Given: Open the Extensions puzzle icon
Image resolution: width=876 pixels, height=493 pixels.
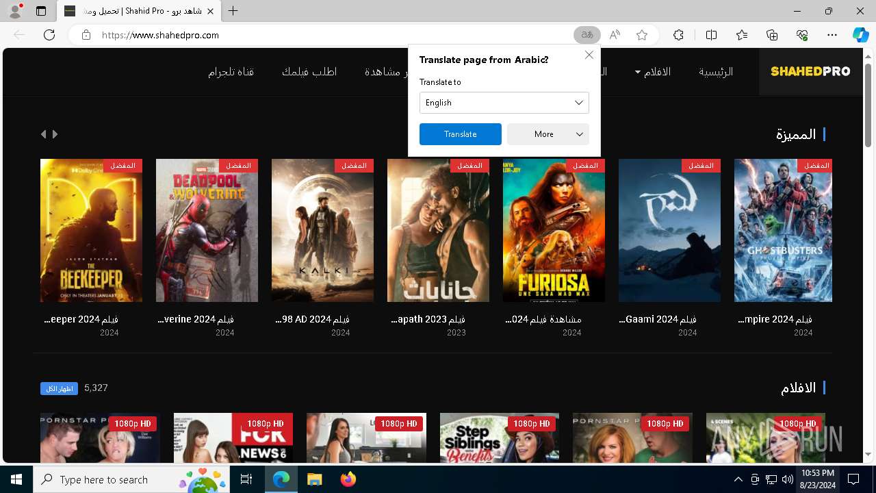Looking at the screenshot, I should [678, 35].
